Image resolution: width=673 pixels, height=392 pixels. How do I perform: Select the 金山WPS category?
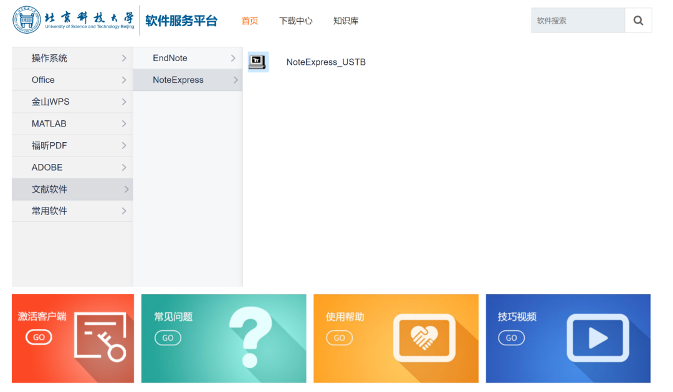[72, 102]
